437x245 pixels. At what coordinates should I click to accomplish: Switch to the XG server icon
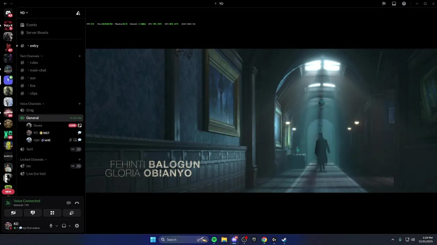click(8, 134)
